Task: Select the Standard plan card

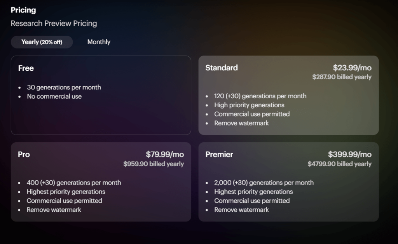Action: 288,95
